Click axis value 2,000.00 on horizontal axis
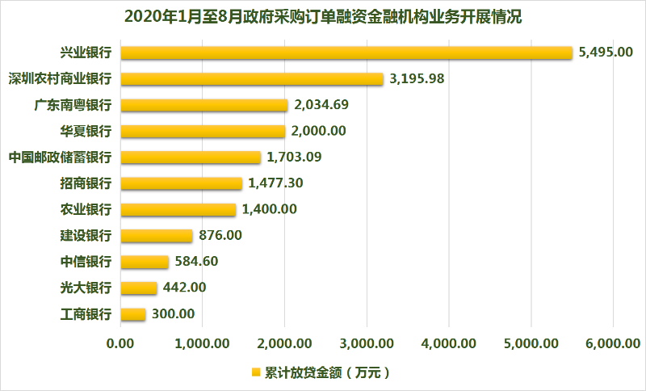The image size is (646, 391). (284, 343)
